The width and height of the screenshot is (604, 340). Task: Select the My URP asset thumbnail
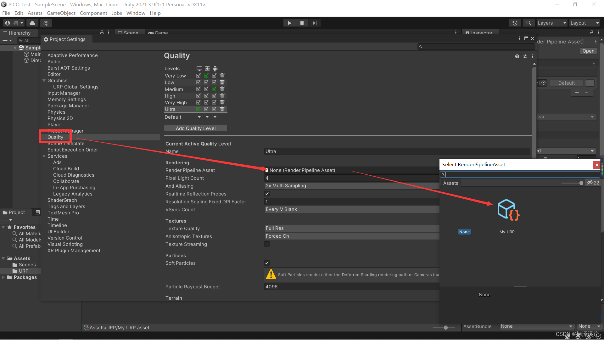508,210
